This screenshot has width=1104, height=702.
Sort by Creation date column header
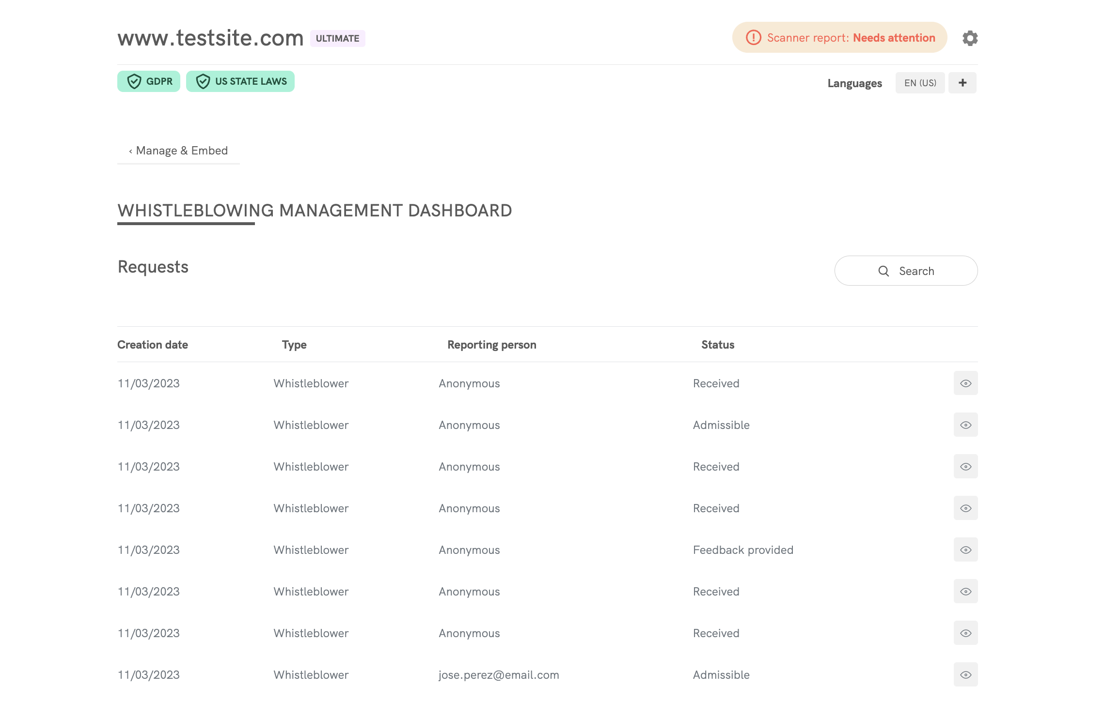tap(153, 345)
